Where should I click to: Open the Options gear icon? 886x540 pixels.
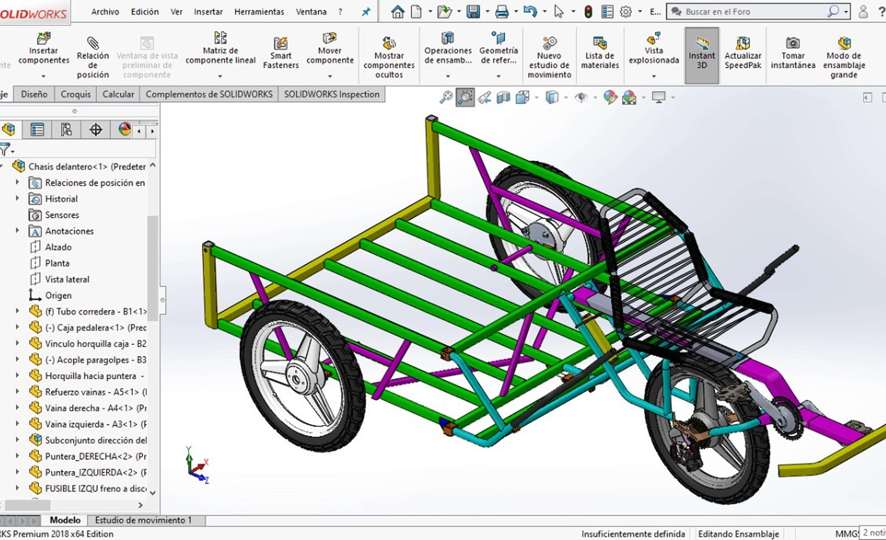pos(626,12)
